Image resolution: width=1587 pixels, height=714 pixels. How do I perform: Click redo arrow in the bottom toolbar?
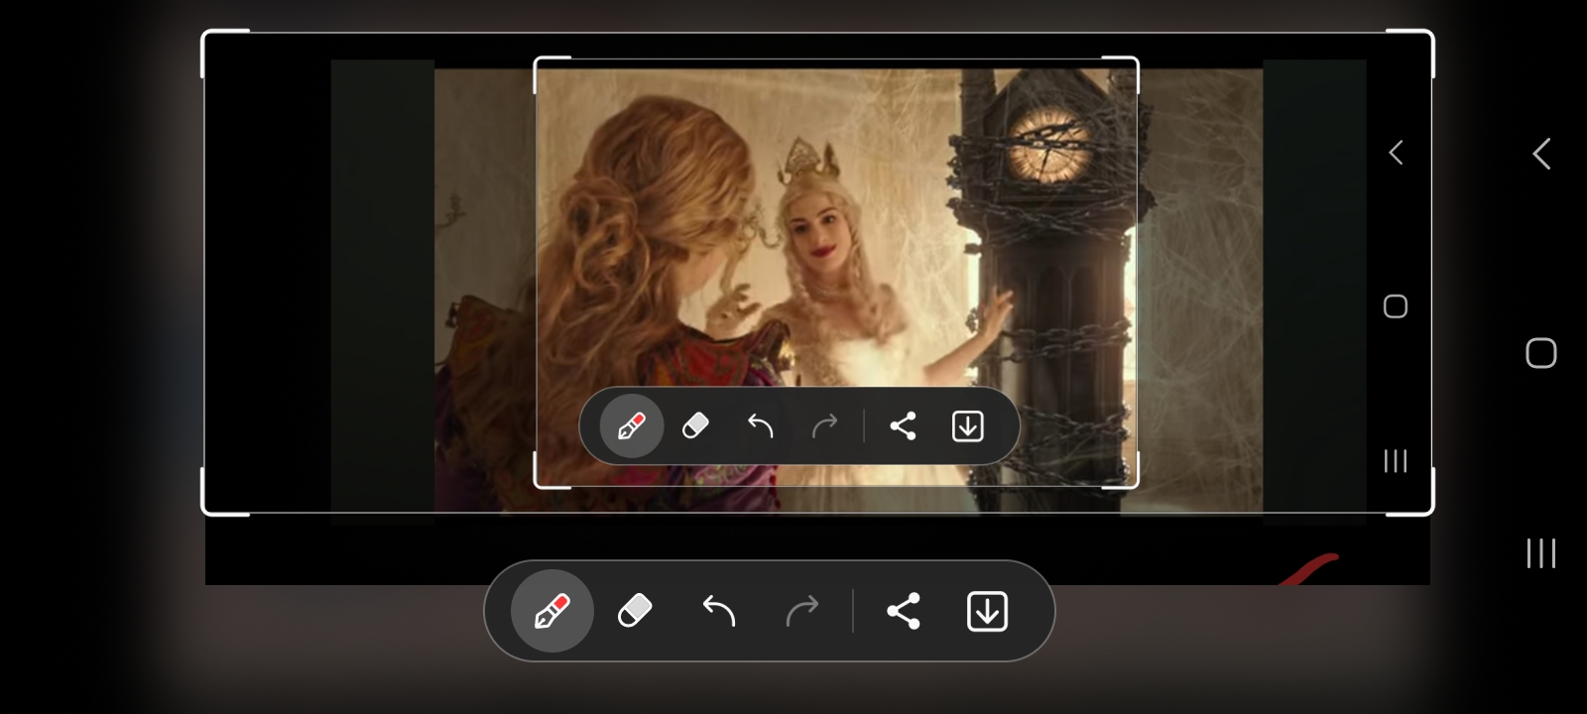(x=802, y=611)
